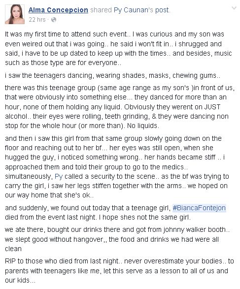This screenshot has width=240, height=289.
Task: Click the capitalized word "JUST" in the text
Action: pyautogui.click(x=212, y=107)
